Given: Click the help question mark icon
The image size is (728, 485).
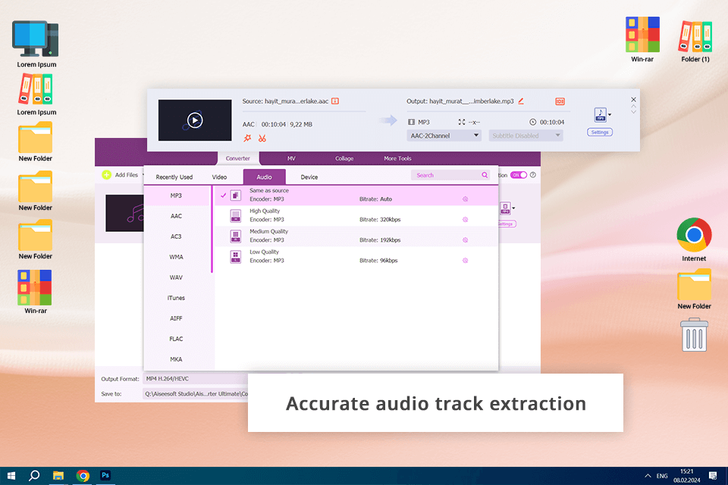Looking at the screenshot, I should pyautogui.click(x=533, y=175).
